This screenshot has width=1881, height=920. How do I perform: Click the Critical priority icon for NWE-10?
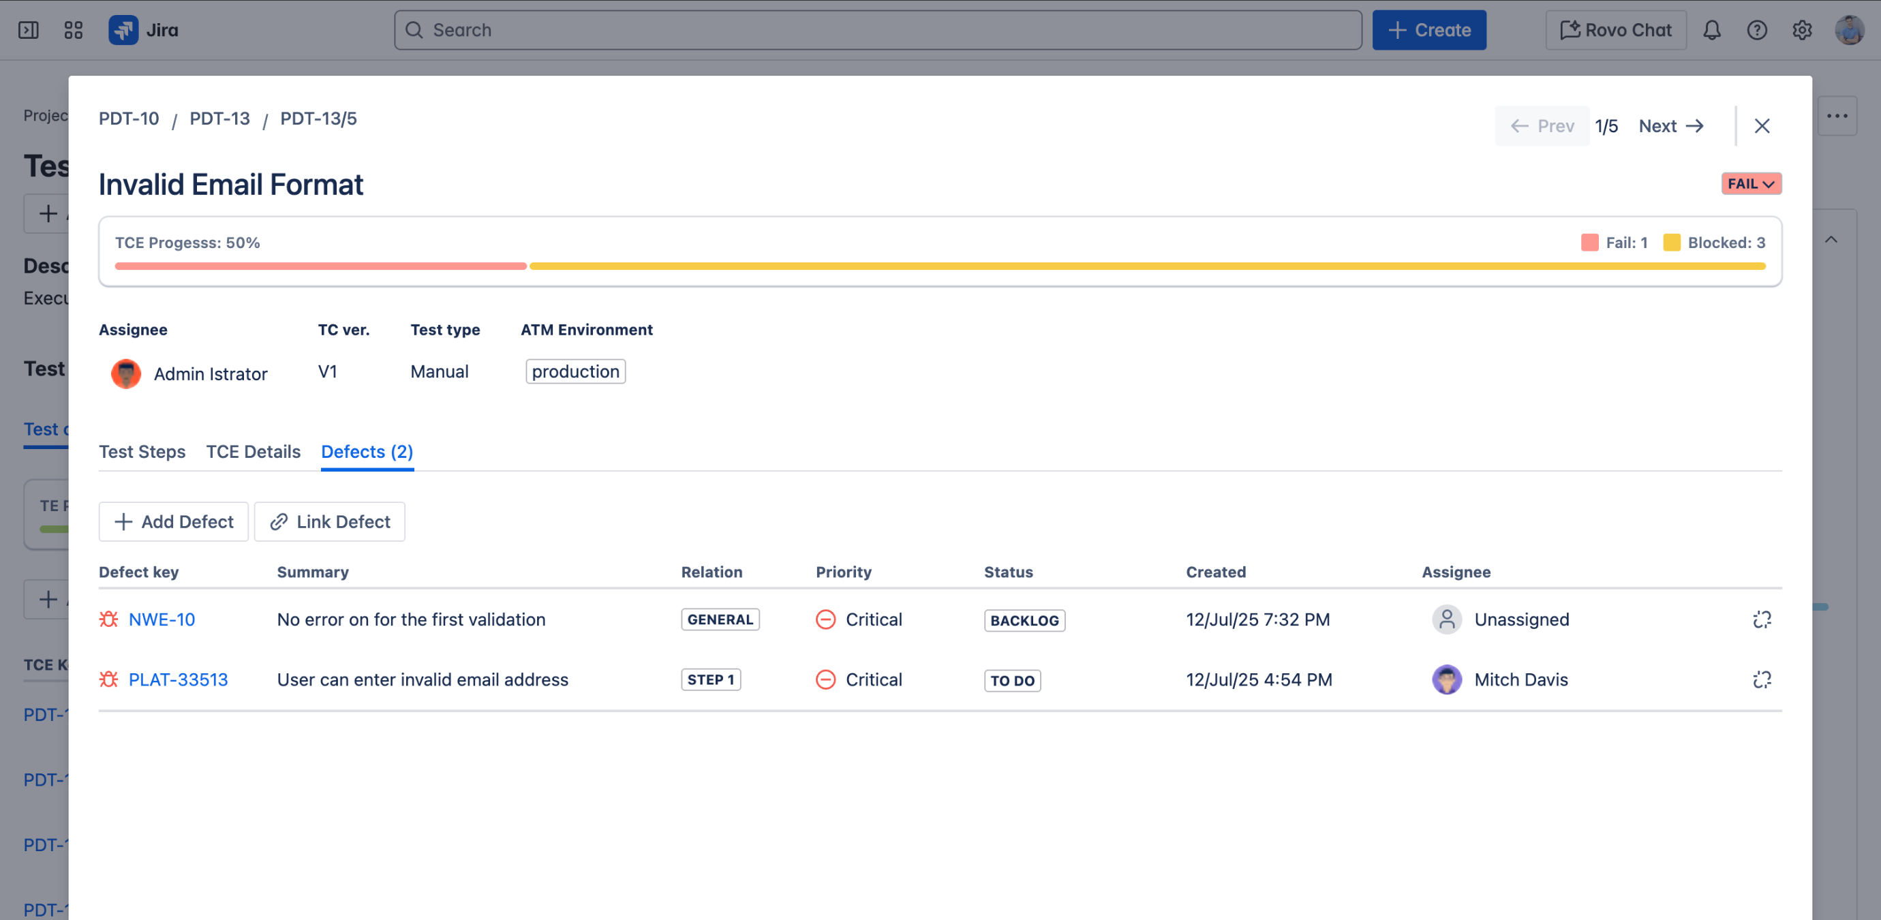(825, 619)
